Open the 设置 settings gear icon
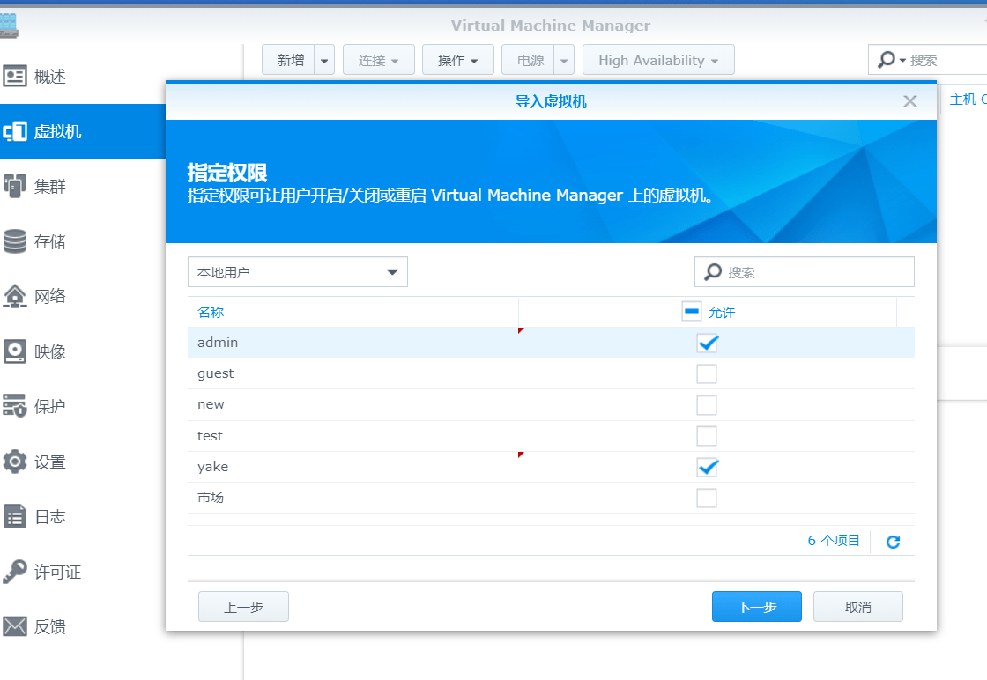This screenshot has height=680, width=987. 15,462
